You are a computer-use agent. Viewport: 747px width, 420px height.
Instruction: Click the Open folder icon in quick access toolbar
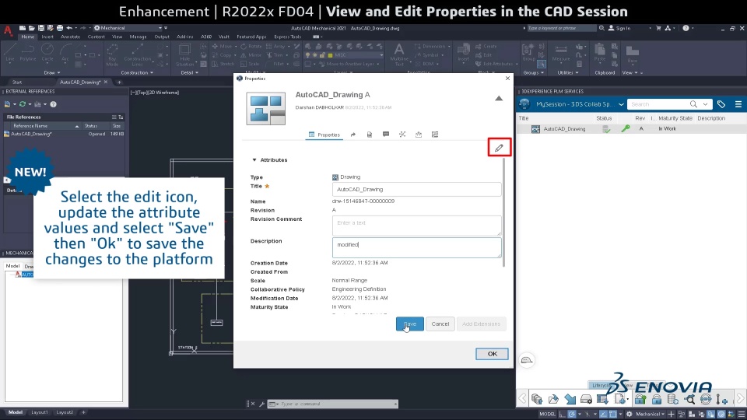31,28
